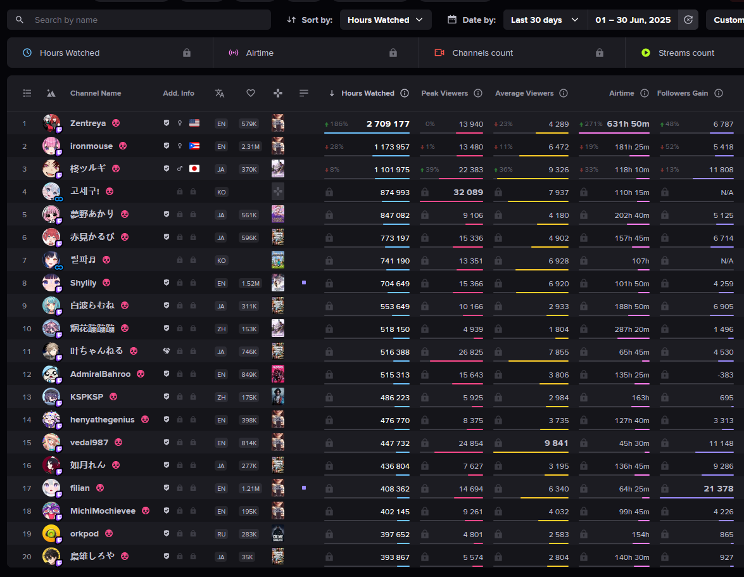Click the purple tag marker in Shylily row

[x=304, y=283]
